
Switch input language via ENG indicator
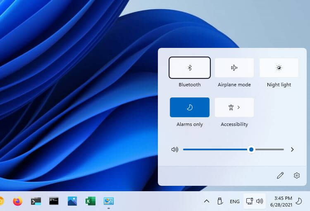(235, 202)
